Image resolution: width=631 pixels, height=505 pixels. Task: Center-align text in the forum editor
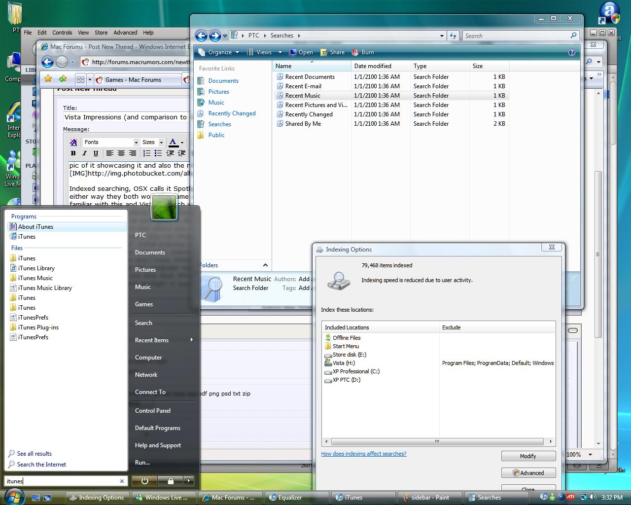[121, 153]
